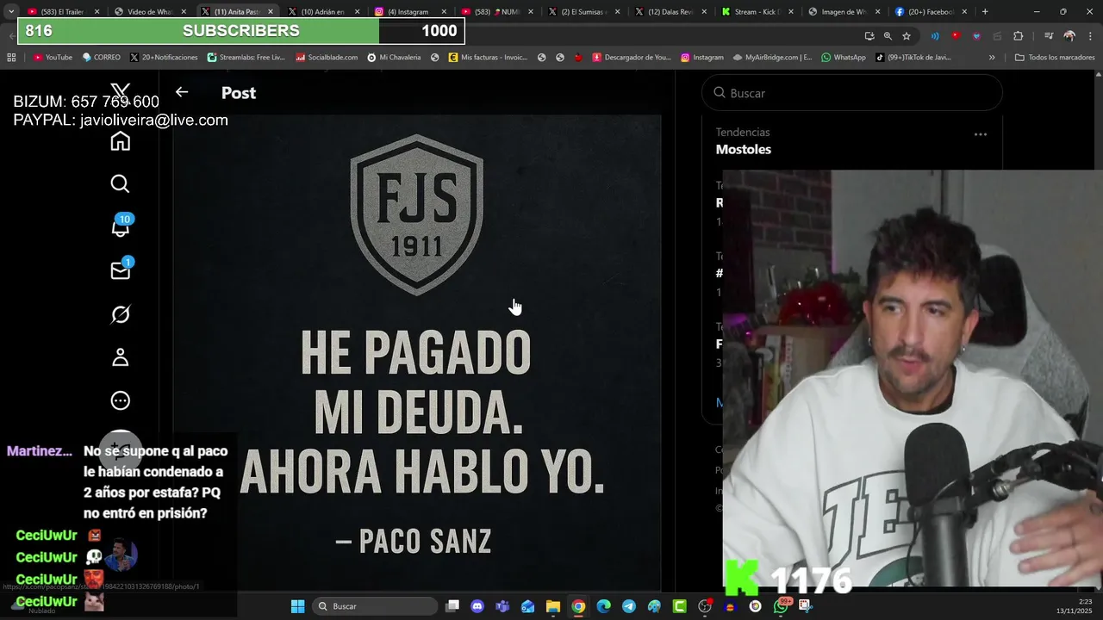This screenshot has width=1103, height=620.
Task: Bookmark this page with the star icon
Action: point(907,36)
